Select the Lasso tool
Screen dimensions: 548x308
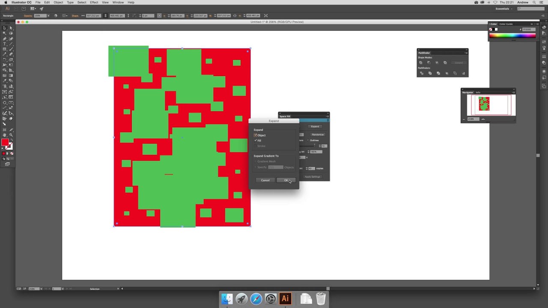click(x=11, y=33)
